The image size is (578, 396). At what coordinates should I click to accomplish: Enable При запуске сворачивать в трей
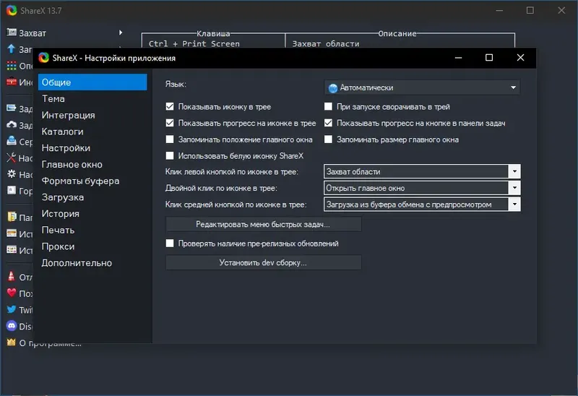coord(328,106)
